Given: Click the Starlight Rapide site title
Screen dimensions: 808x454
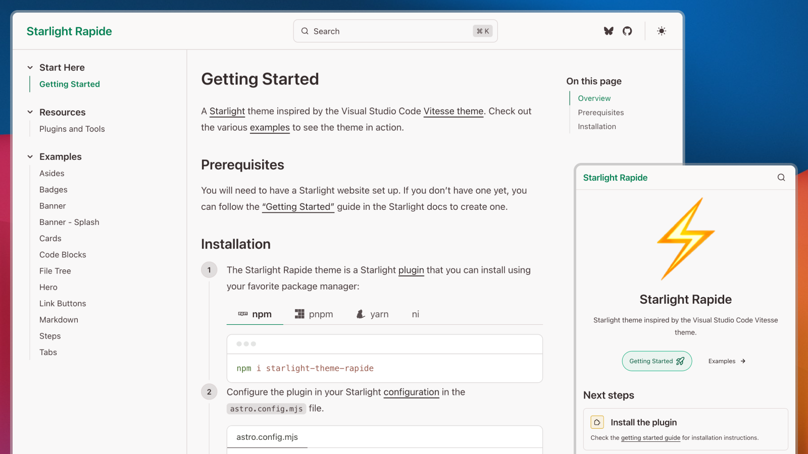Looking at the screenshot, I should [x=69, y=31].
